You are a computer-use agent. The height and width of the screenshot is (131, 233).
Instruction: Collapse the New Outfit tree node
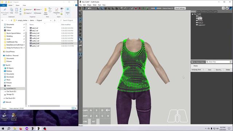[193, 14]
